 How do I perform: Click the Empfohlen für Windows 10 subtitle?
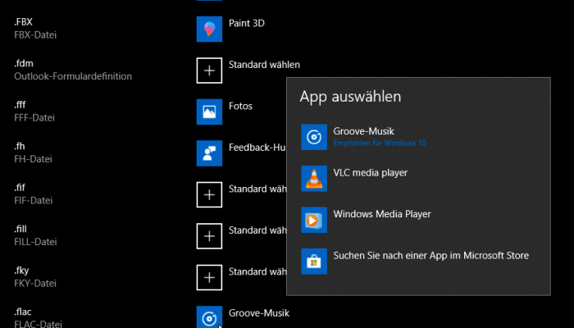point(380,143)
